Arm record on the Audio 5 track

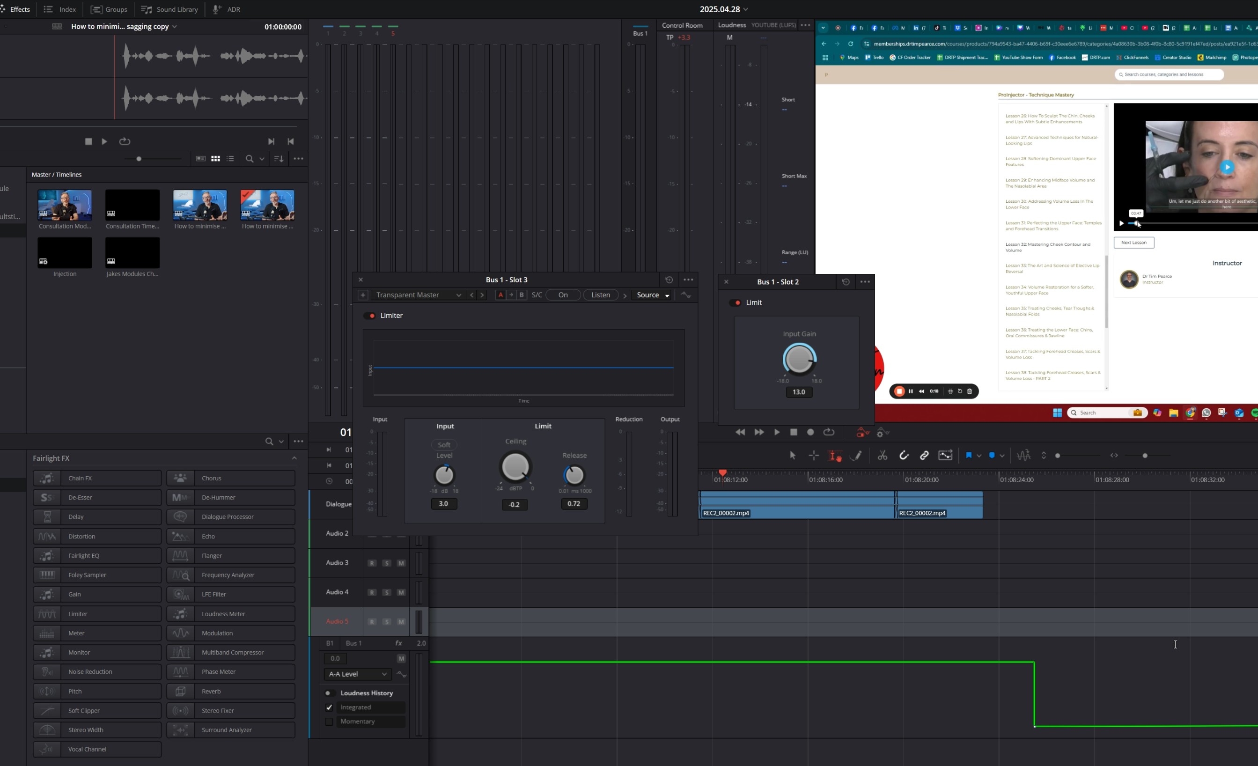pos(372,622)
